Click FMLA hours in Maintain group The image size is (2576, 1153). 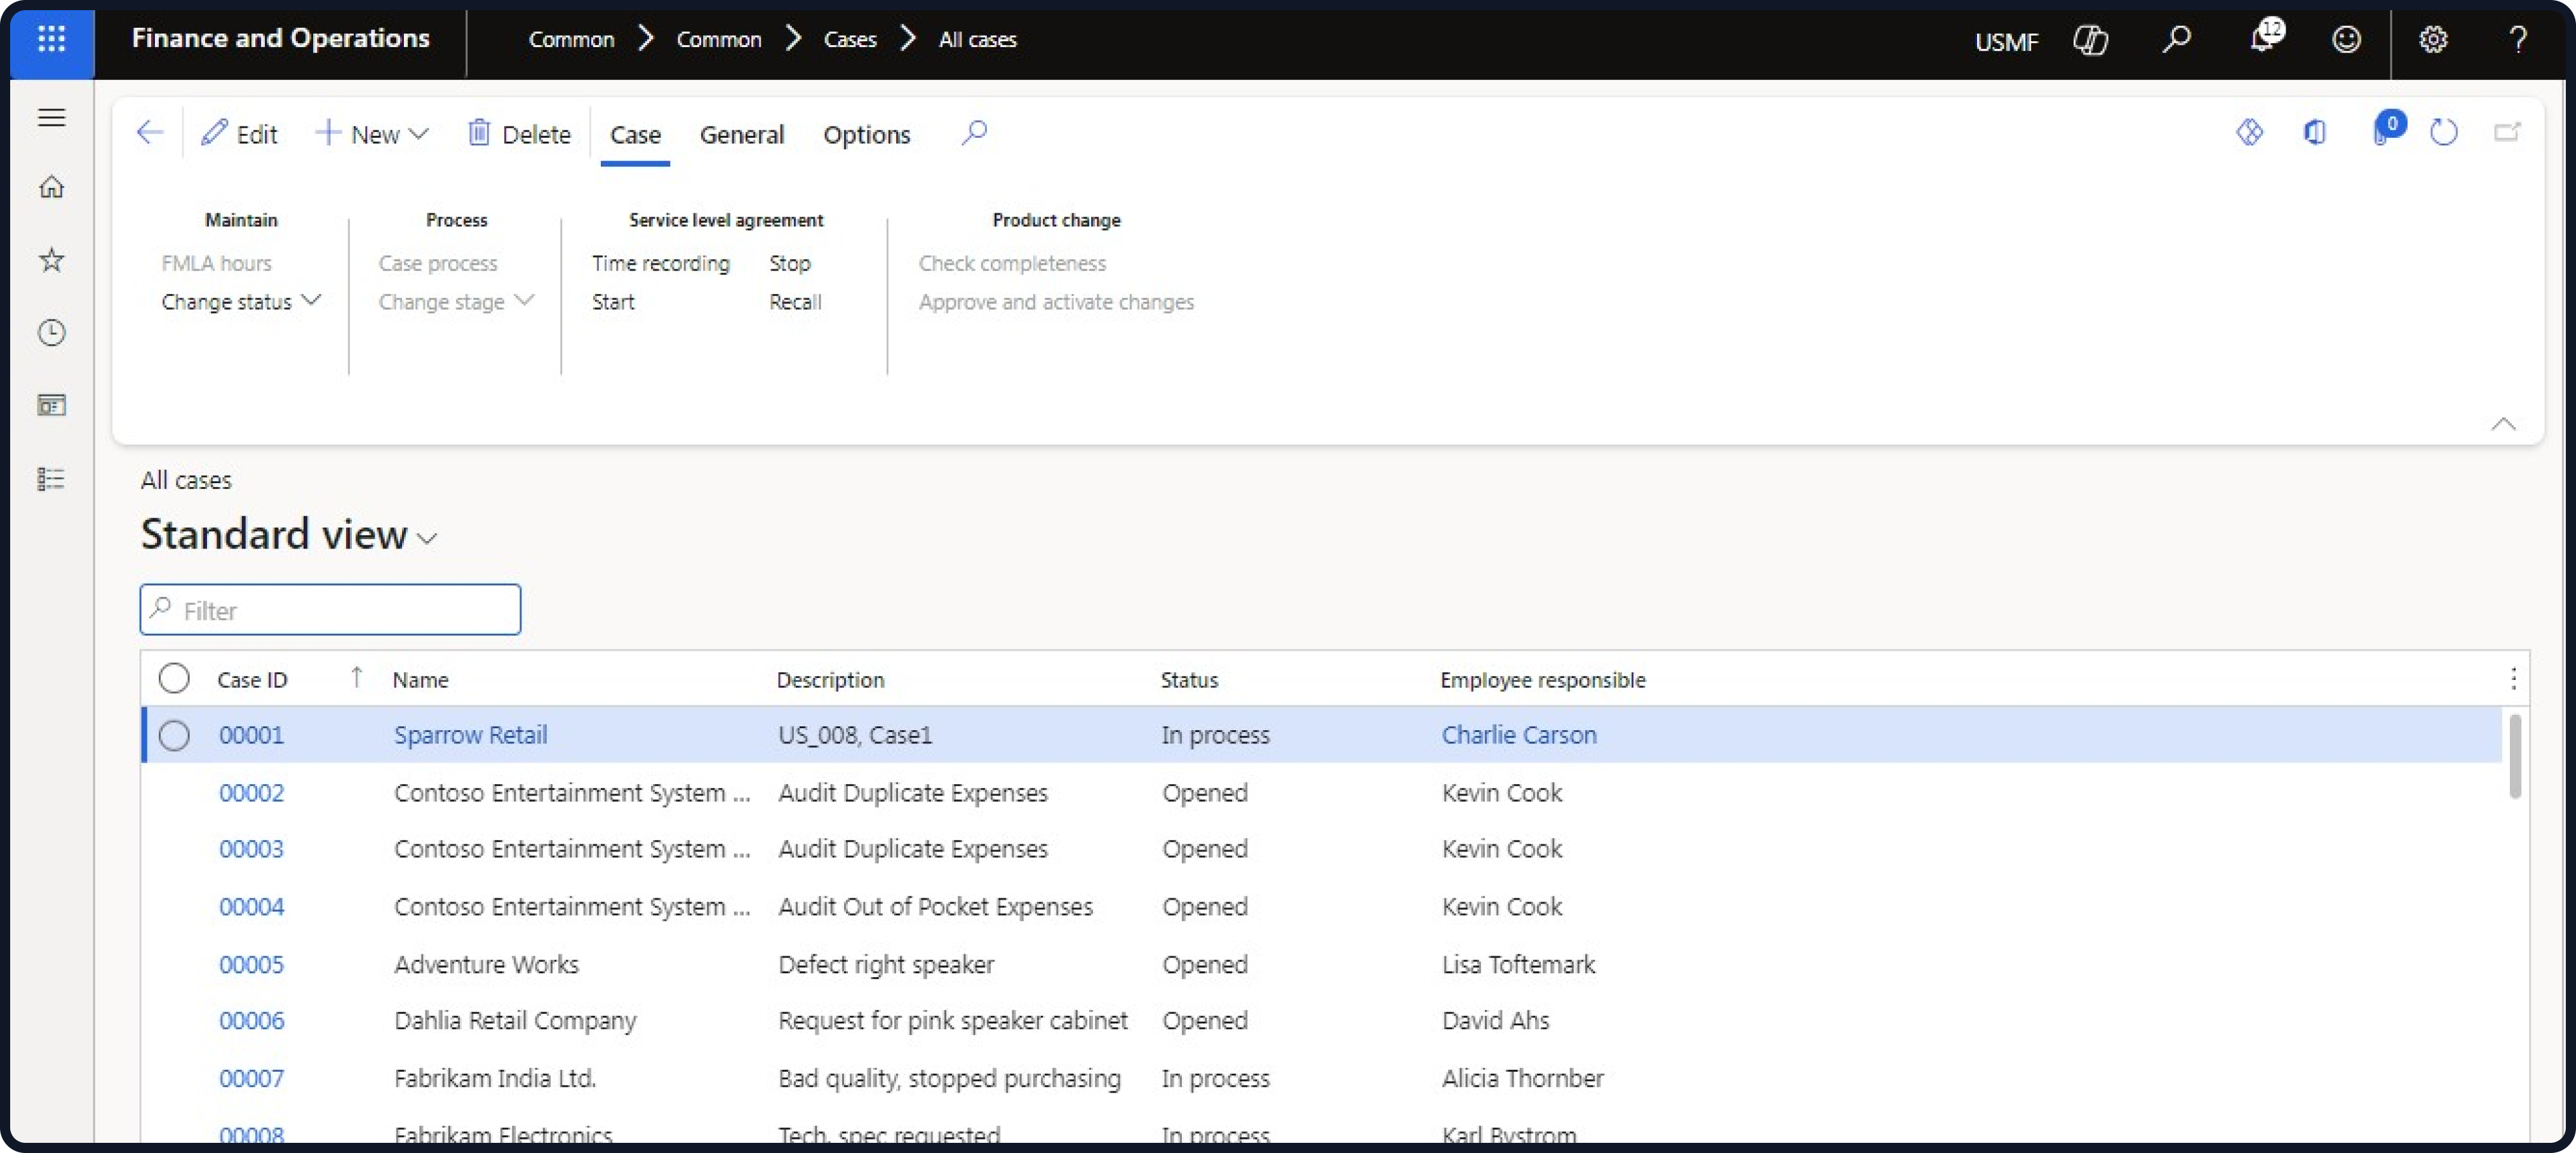216,263
